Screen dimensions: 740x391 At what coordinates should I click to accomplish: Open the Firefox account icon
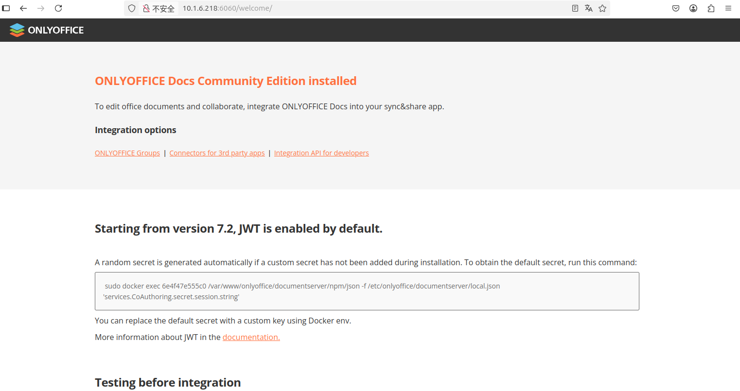tap(693, 8)
